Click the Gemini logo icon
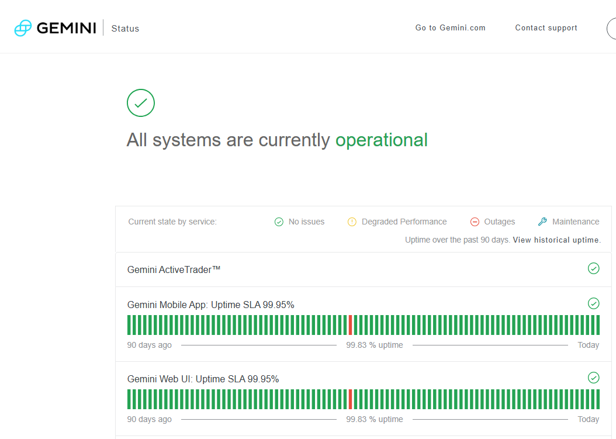This screenshot has width=616, height=439. (x=23, y=28)
